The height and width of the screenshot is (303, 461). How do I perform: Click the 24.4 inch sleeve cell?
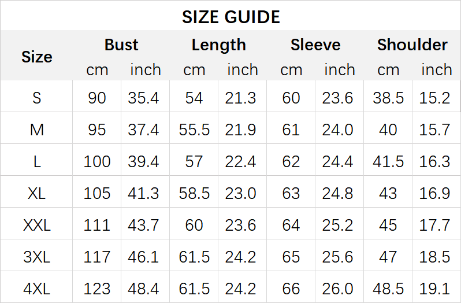pos(338,161)
